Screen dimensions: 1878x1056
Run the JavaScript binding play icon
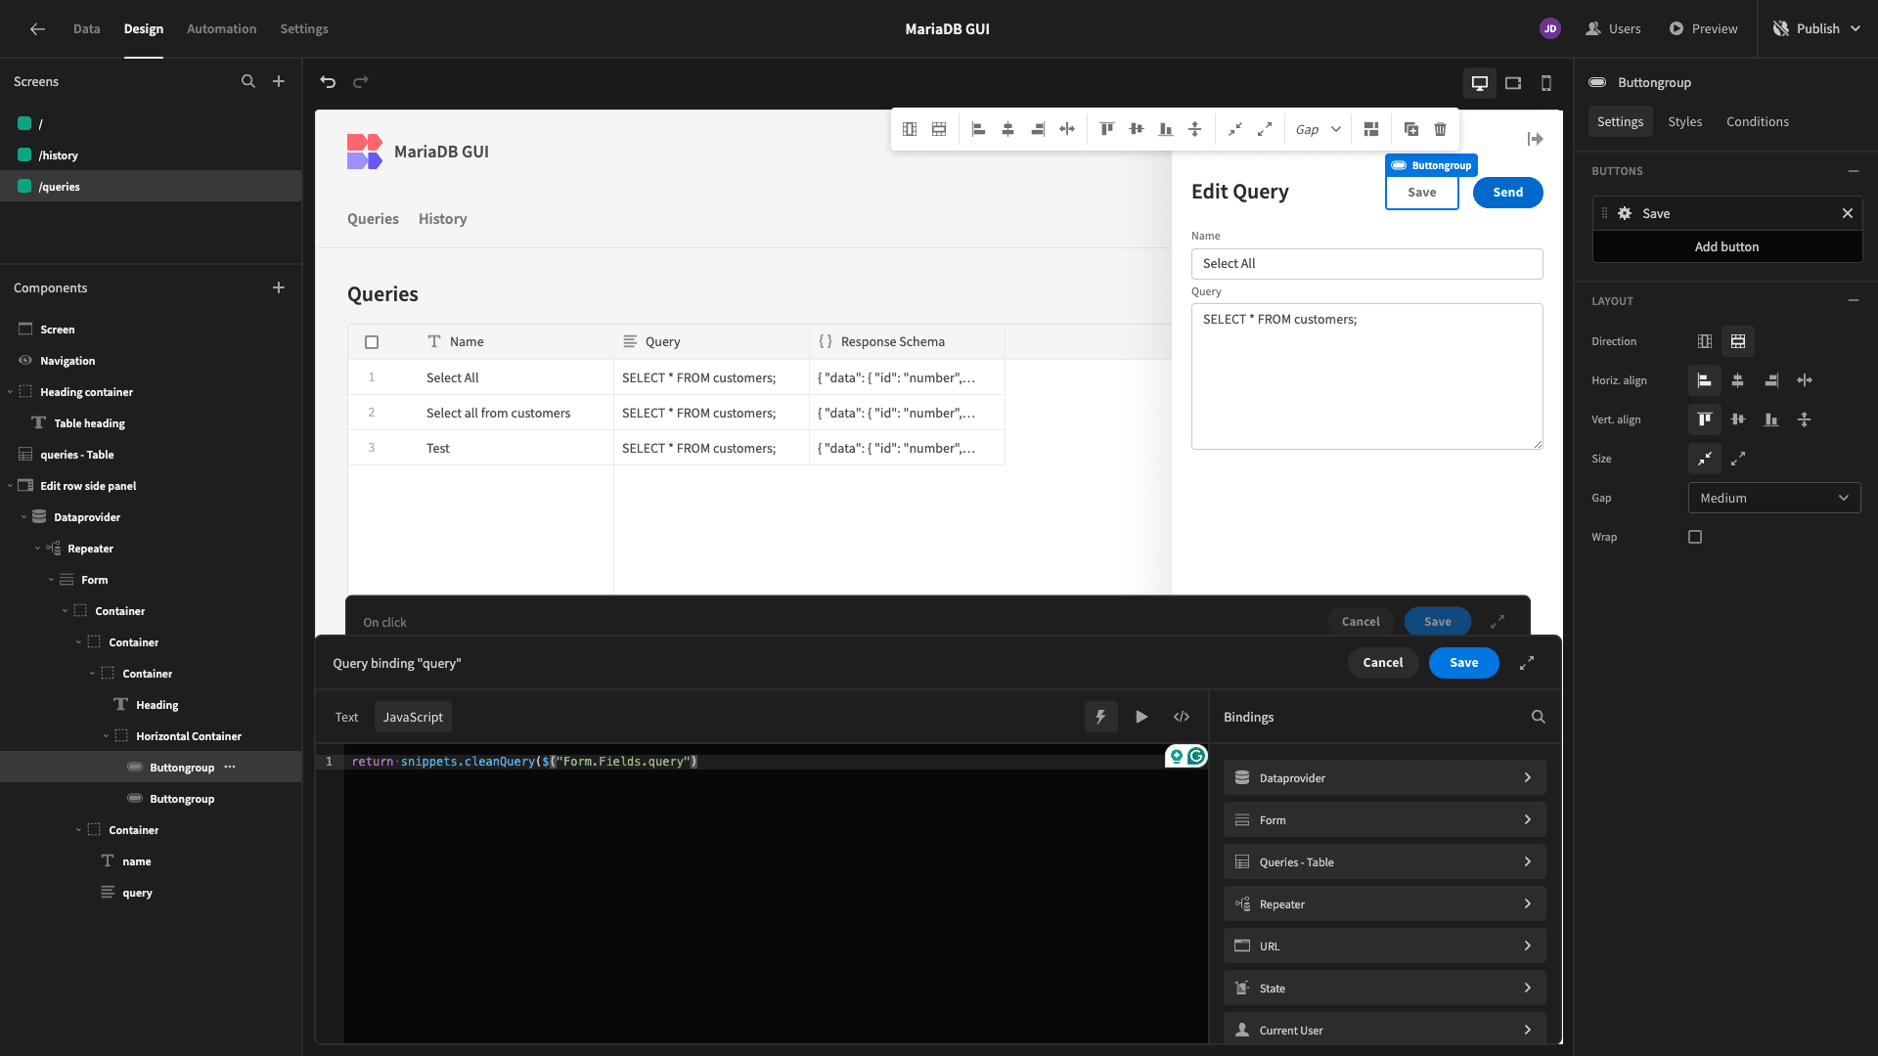tap(1141, 717)
